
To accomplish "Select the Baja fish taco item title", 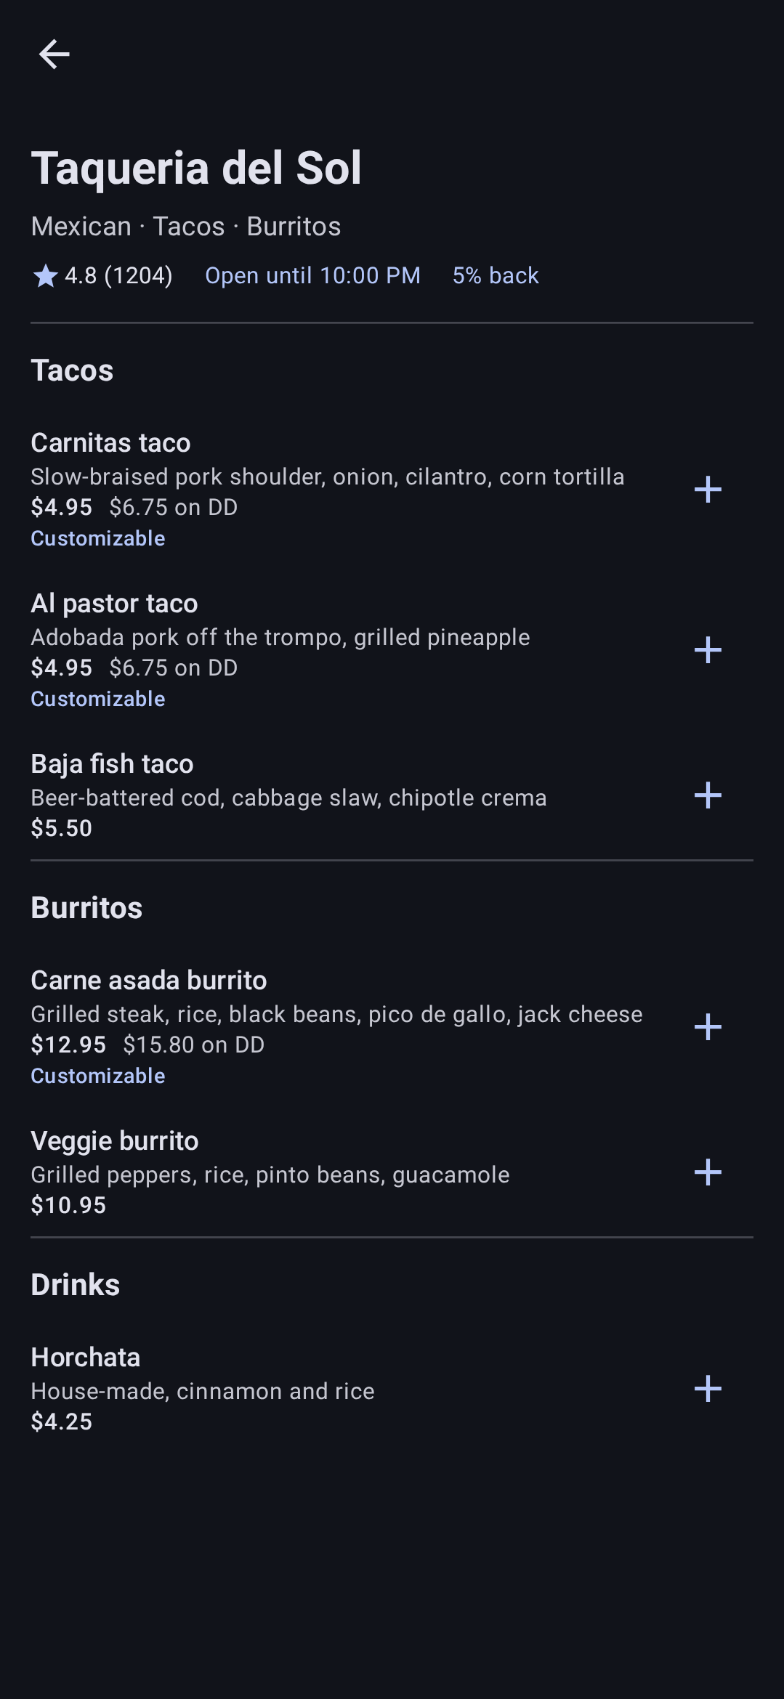I will 112,764.
